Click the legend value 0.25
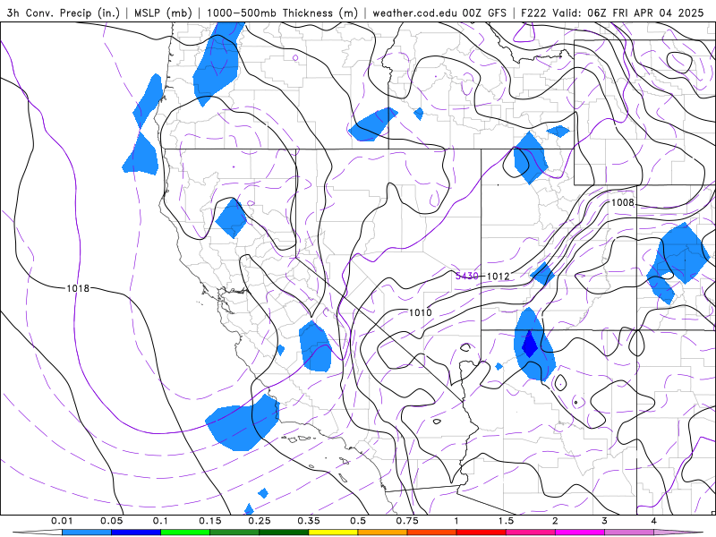This screenshot has width=716, height=537. tap(260, 521)
